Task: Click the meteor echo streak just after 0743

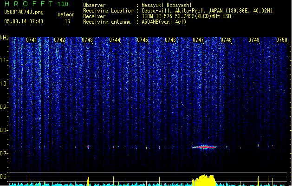Action: point(89,147)
